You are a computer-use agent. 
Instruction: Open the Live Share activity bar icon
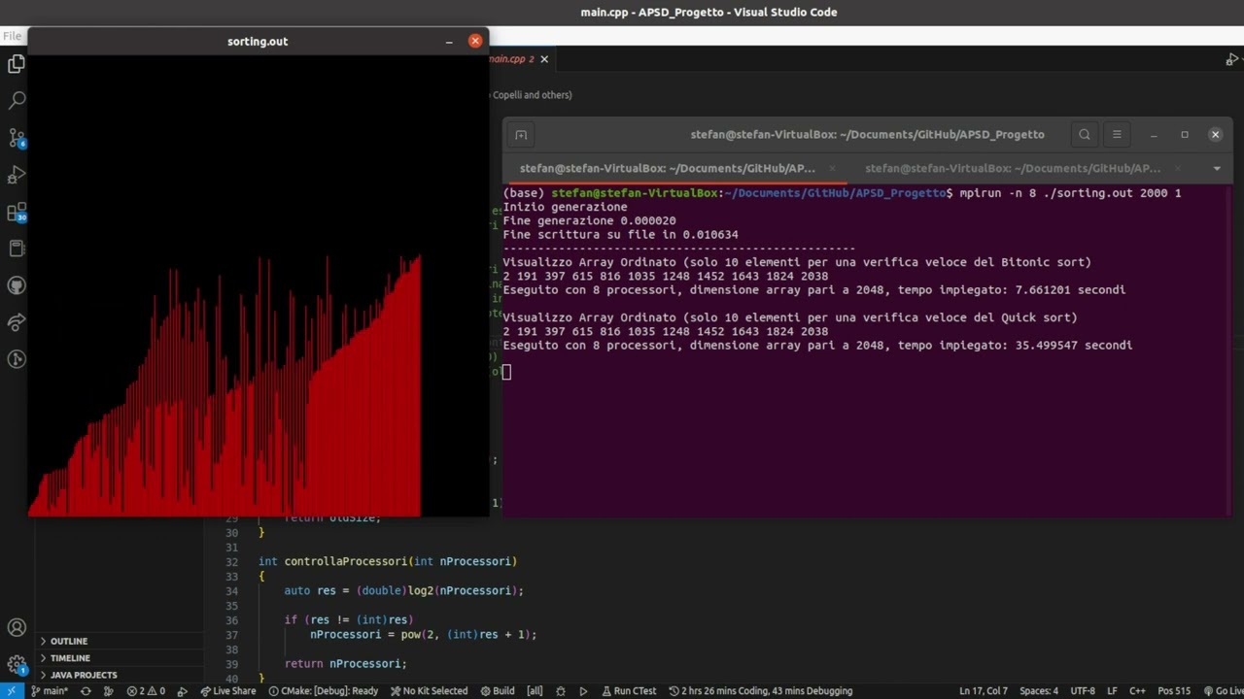(17, 322)
